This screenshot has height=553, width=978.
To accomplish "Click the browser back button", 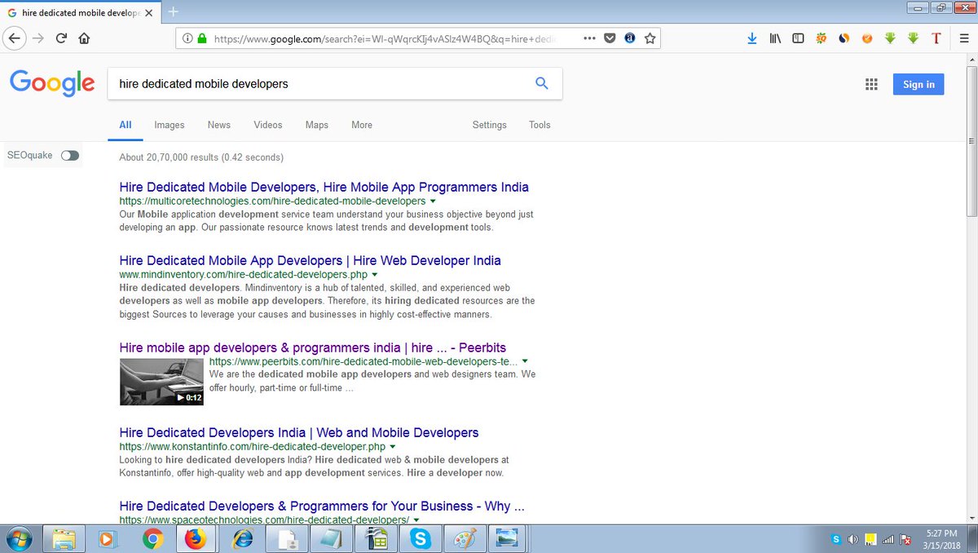I will click(x=15, y=38).
